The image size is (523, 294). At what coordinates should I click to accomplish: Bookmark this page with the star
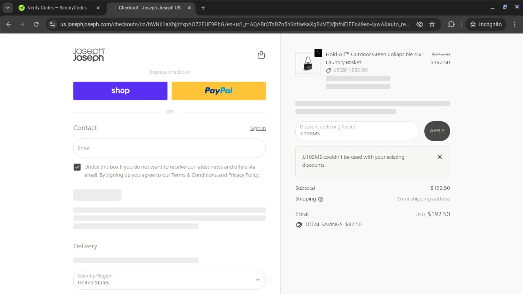[432, 24]
